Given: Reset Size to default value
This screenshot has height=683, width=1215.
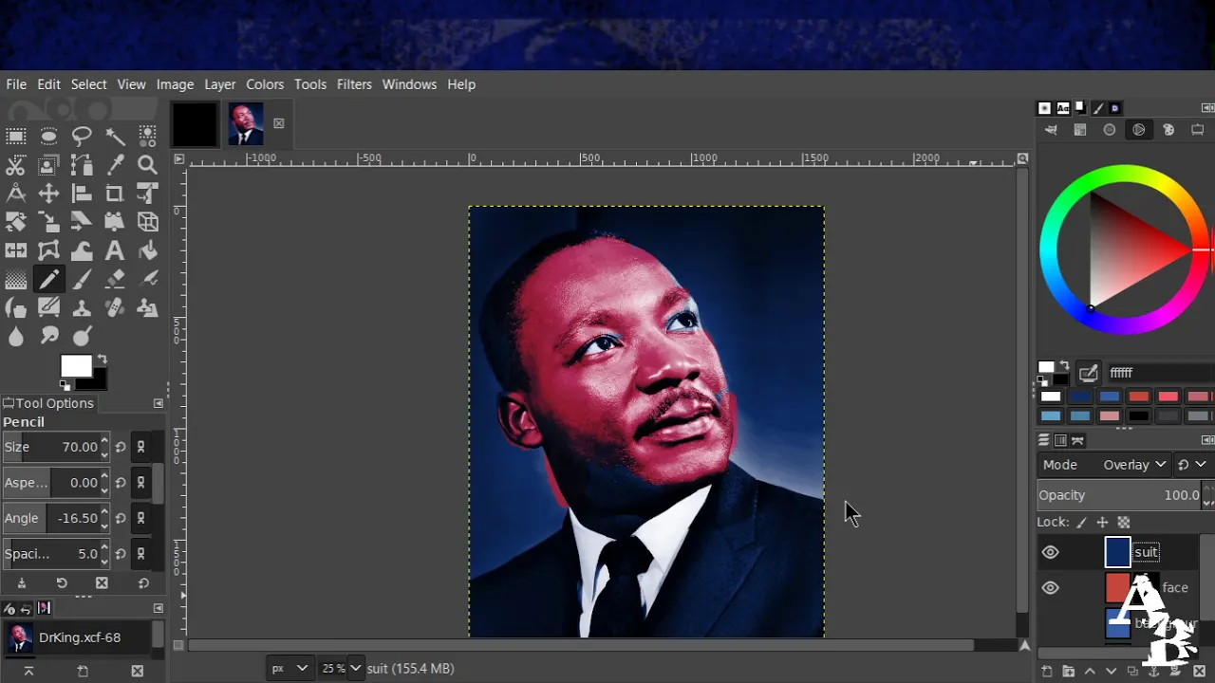Looking at the screenshot, I should pos(121,447).
